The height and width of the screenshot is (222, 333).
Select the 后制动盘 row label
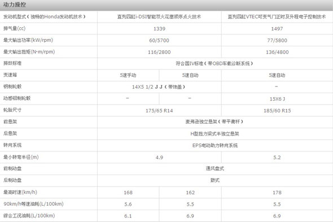12,180
